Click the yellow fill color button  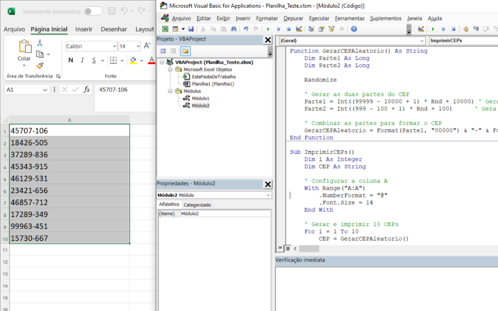pos(133,60)
